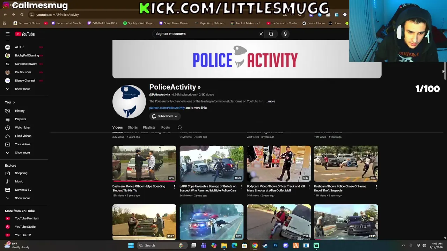The width and height of the screenshot is (447, 251).
Task: Click the magnifier search button
Action: (271, 34)
